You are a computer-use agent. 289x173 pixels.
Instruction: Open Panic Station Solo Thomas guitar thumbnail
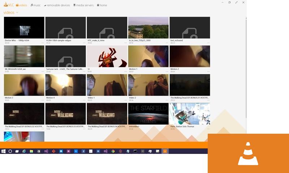point(190,114)
